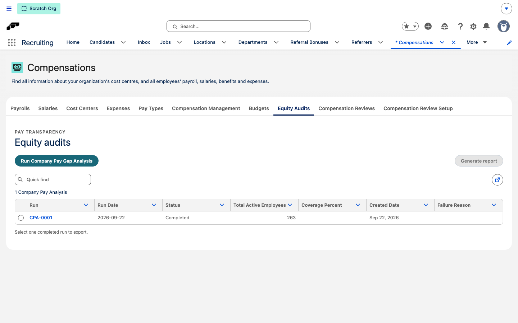Switch to the Pay Types tab
Viewport: 518px width, 323px height.
[x=151, y=108]
